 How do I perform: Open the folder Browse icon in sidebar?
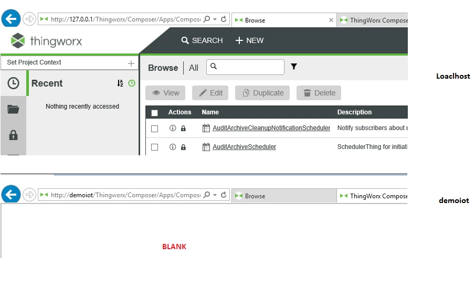13,109
